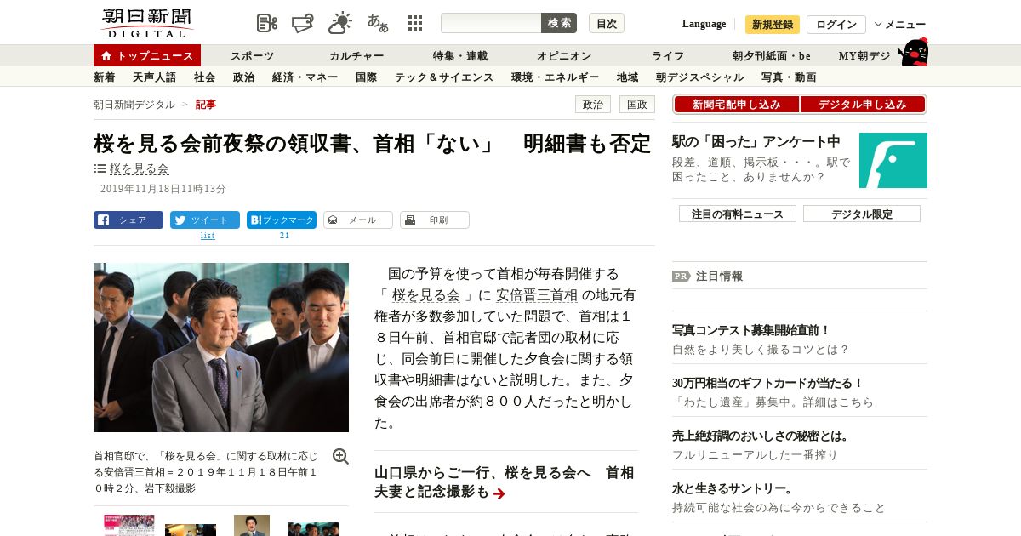Open the weather sun-cloud icon

point(340,23)
